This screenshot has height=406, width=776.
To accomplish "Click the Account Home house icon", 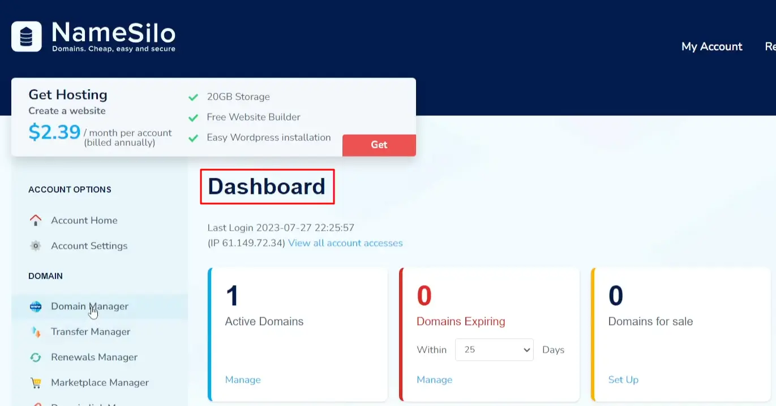I will coord(36,220).
